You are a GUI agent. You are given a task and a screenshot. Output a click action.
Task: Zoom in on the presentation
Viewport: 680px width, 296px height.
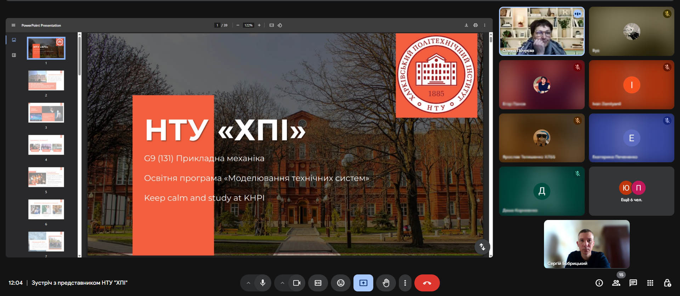[259, 25]
